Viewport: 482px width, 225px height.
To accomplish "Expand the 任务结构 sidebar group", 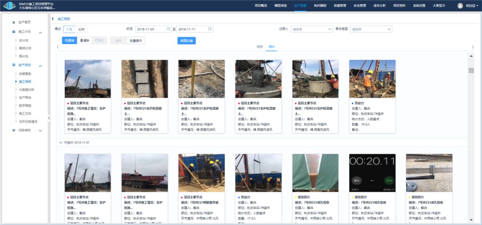I will (x=40, y=131).
